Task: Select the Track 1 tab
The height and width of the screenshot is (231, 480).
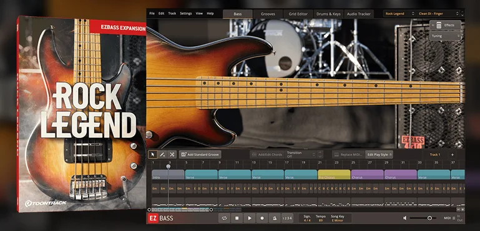Action: coord(435,155)
